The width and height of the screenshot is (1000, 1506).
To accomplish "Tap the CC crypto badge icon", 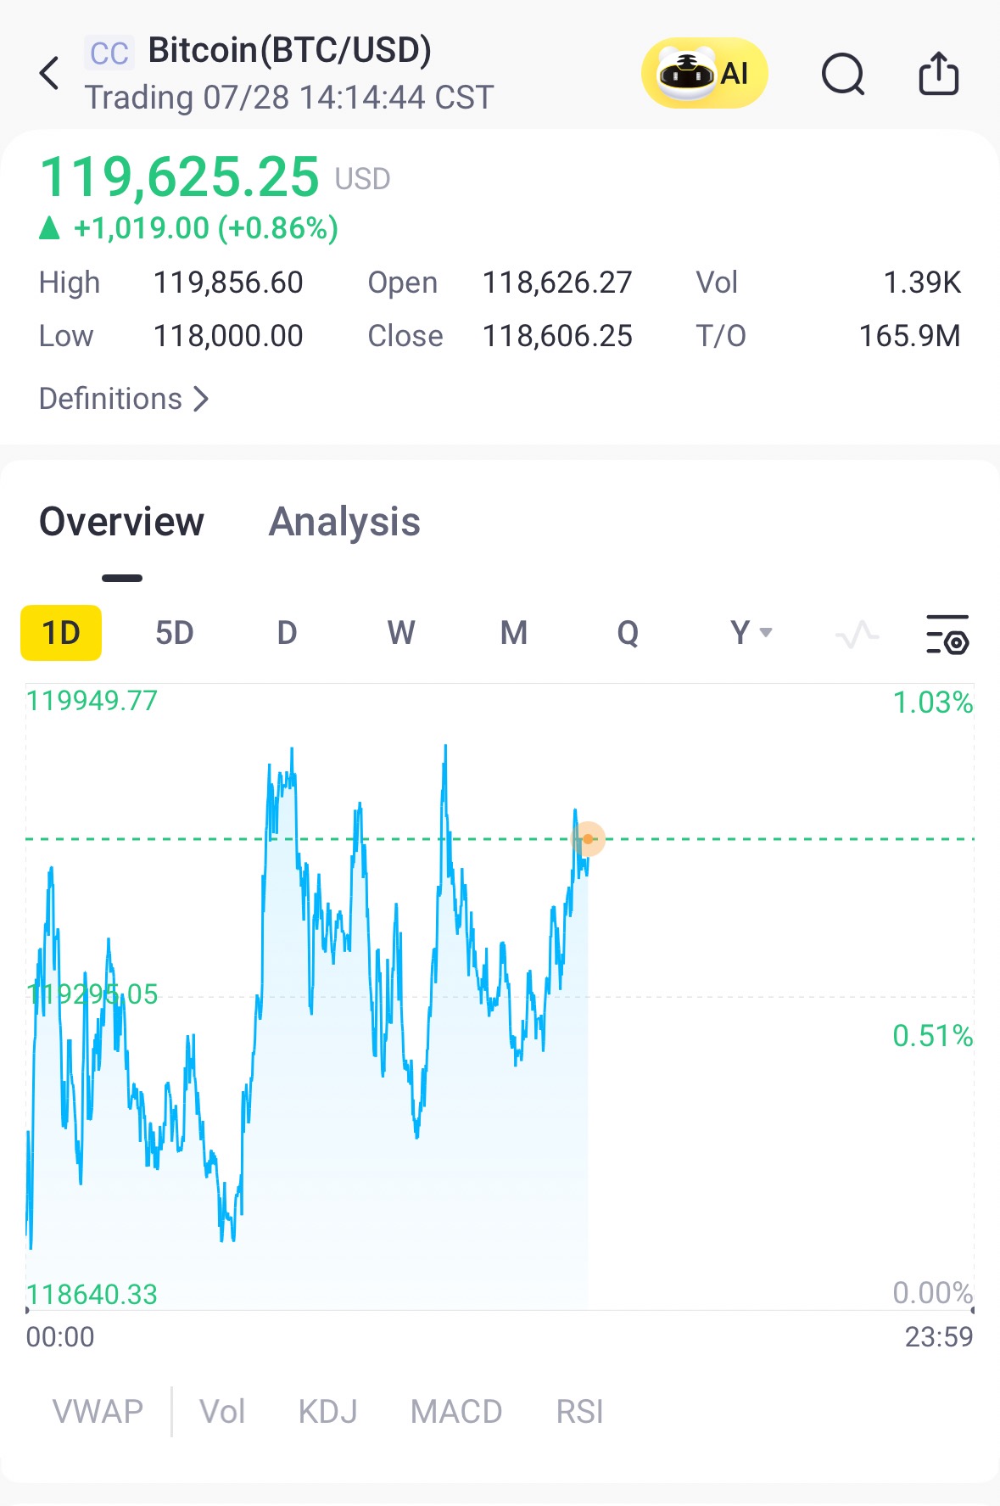I will [x=109, y=53].
